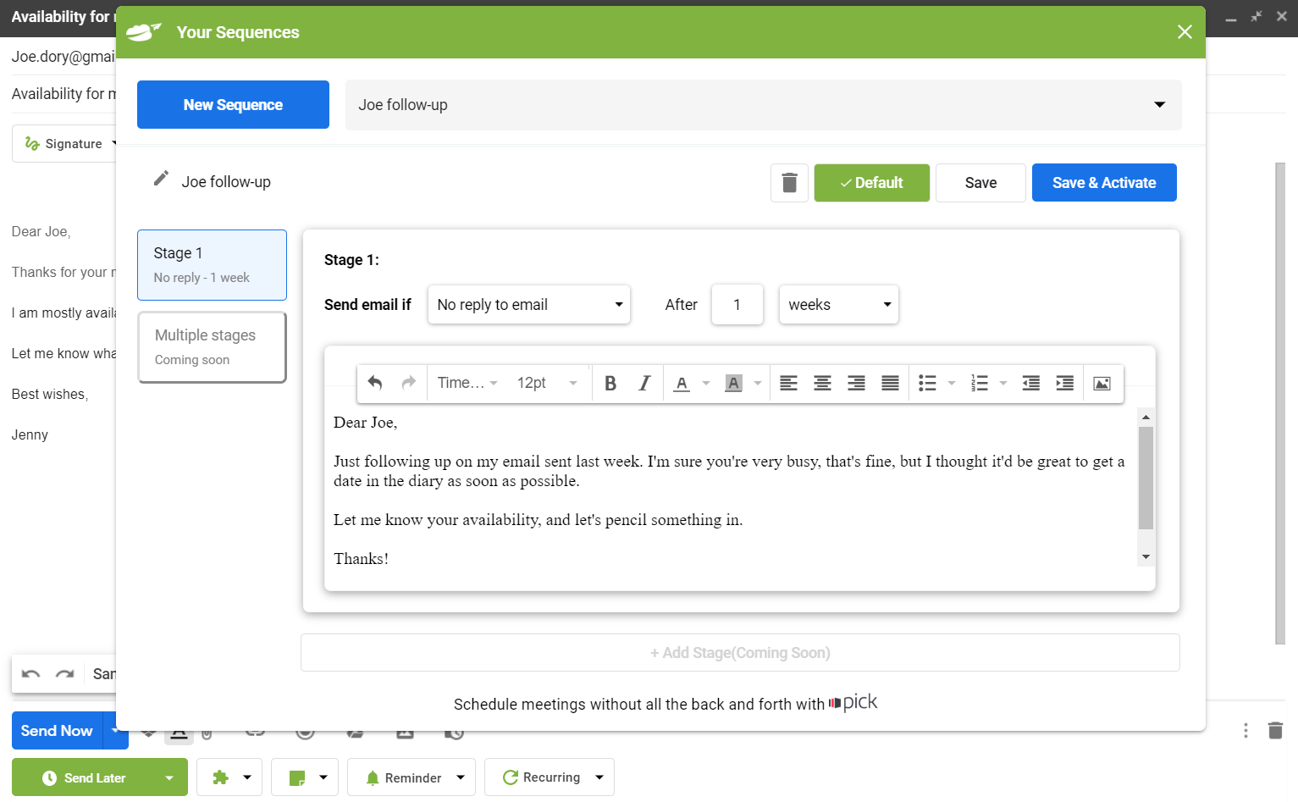Expand the Send Later options arrow
Screen dimensions: 1298x802
[x=169, y=778]
